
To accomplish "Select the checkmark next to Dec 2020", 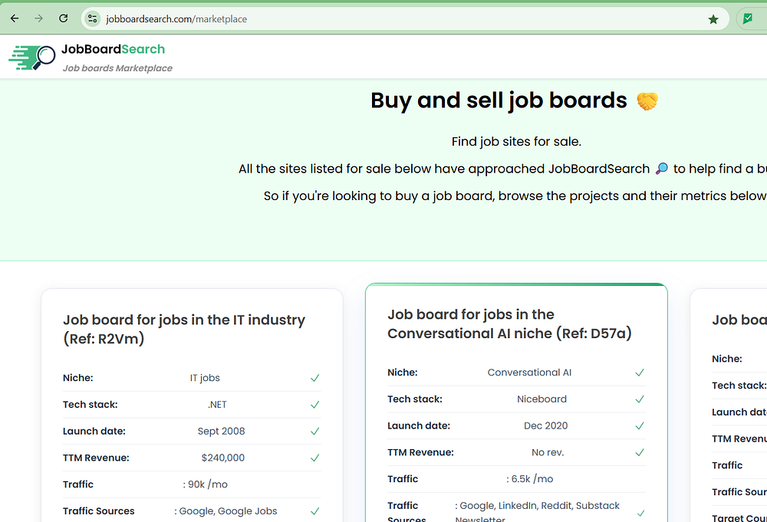I will pos(640,425).
